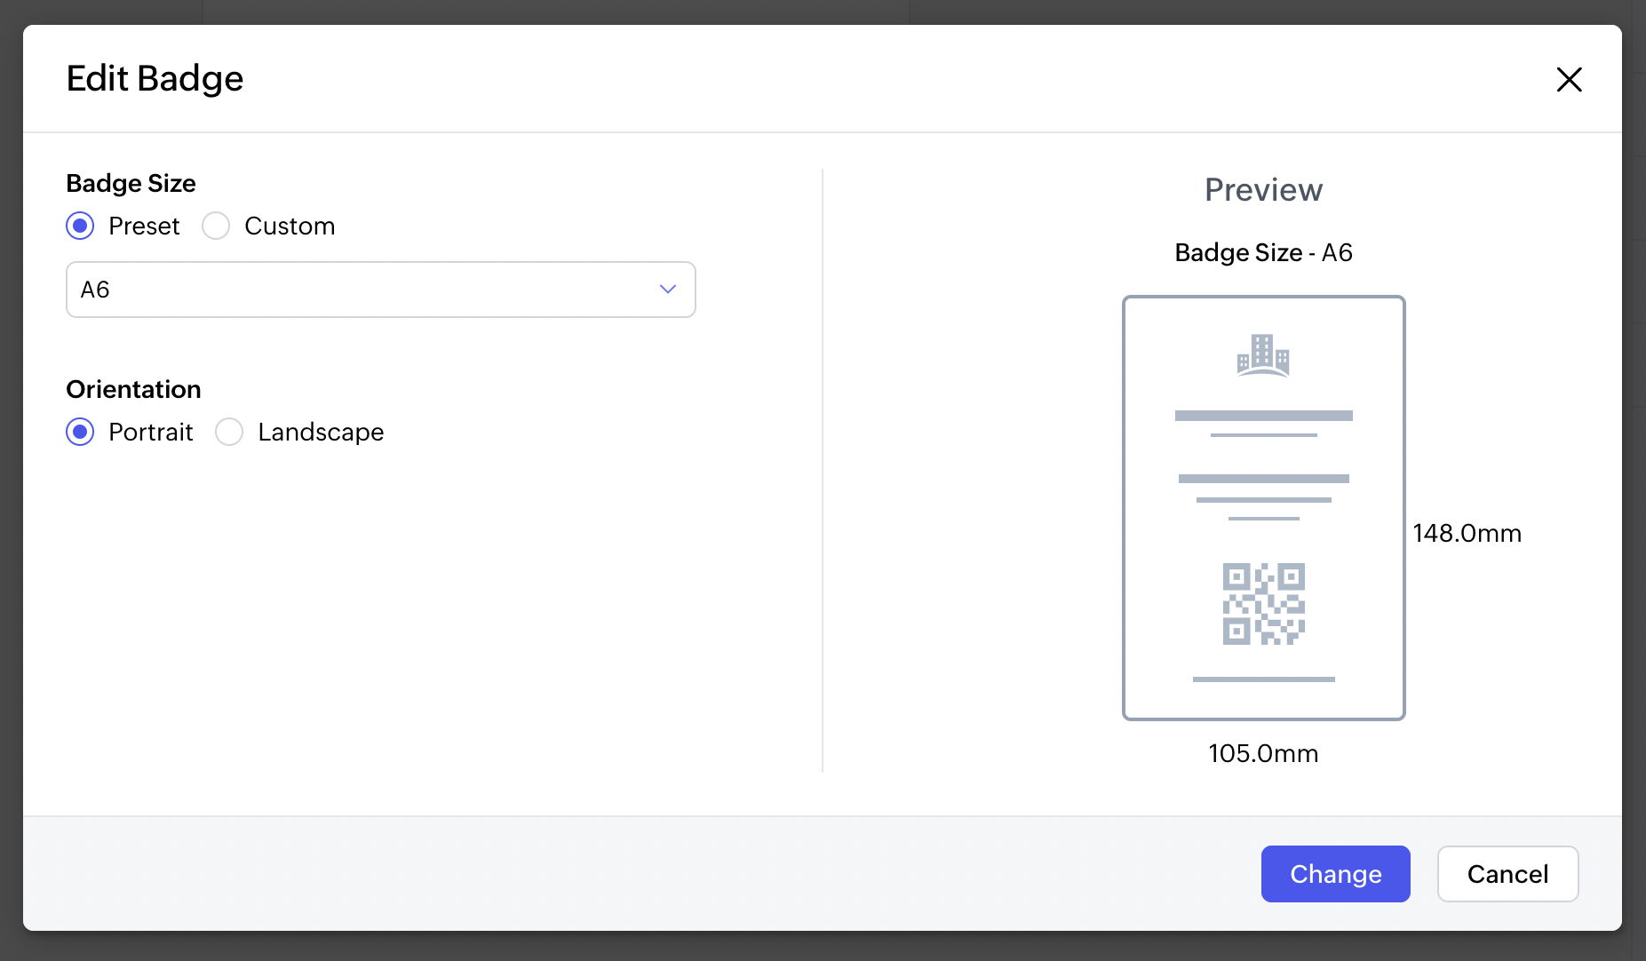This screenshot has width=1646, height=961.
Task: Click the QR code icon in the badge preview
Action: 1263,604
